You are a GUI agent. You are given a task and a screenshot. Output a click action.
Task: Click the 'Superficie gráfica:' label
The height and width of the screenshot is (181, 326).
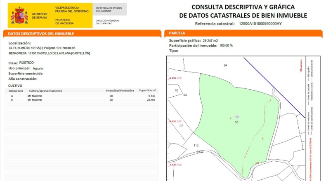(x=185, y=41)
